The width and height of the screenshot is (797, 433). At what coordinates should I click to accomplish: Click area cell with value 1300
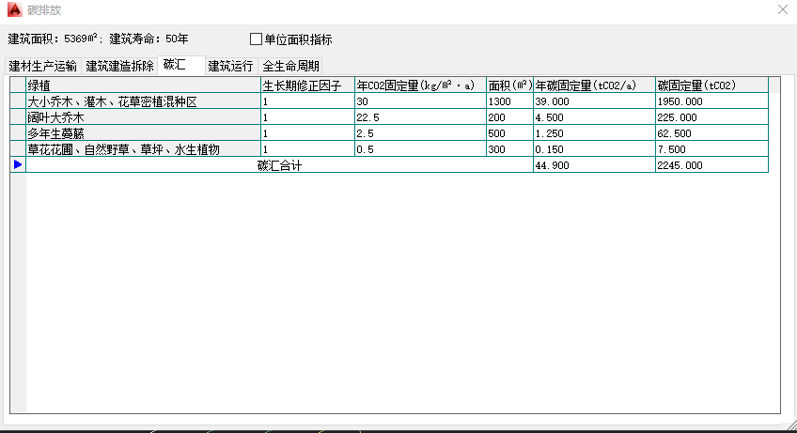(509, 101)
